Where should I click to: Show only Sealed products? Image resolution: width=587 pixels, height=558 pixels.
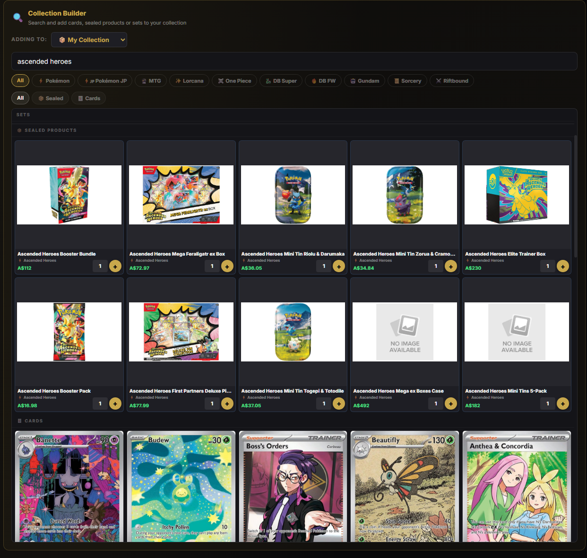click(x=51, y=98)
